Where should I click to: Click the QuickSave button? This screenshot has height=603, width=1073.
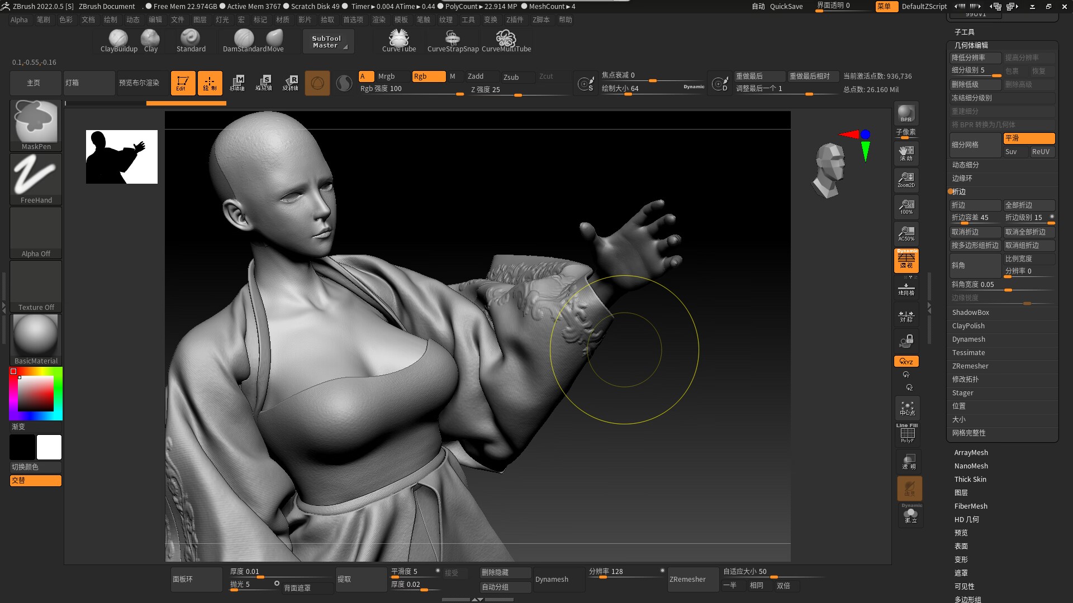click(786, 6)
